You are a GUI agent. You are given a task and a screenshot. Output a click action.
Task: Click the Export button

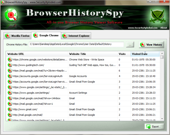[x=154, y=126]
